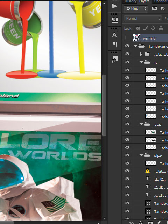Screen dimensions: 168x224
Task: Open the Actions panel play icon
Action: click(x=115, y=6)
